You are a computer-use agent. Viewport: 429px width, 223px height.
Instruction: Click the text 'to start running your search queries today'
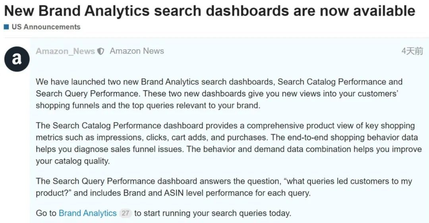213,213
